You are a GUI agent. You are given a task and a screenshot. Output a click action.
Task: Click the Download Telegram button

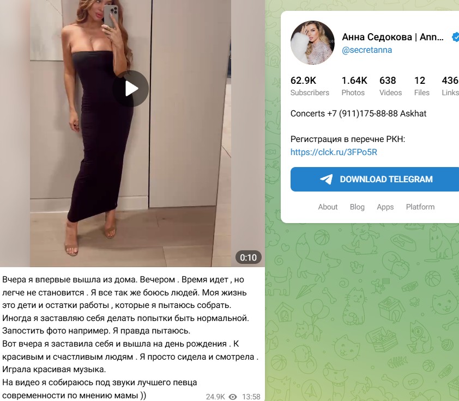[375, 179]
